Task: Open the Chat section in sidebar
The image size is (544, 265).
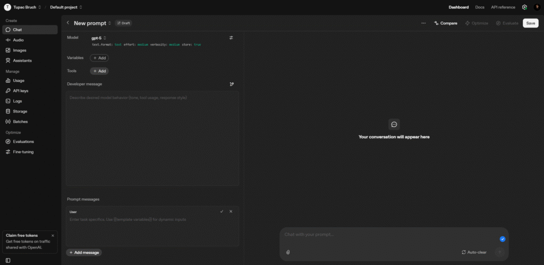Action: pyautogui.click(x=30, y=30)
